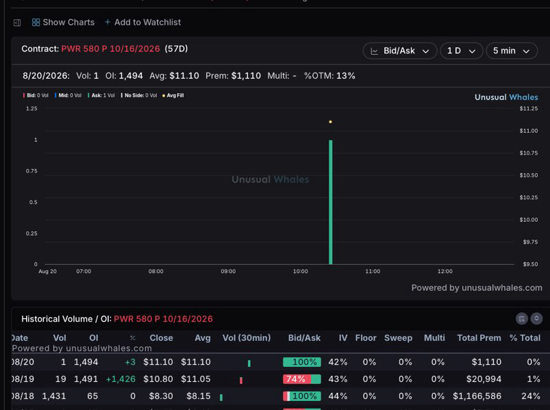Sort by Multi column header
Screen dimensions: 550x410
(434, 338)
